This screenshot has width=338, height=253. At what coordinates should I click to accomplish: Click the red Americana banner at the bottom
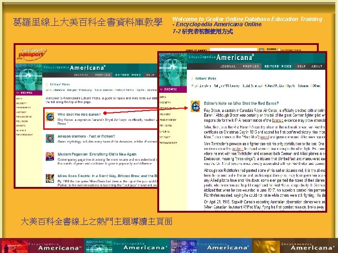pyautogui.click(x=42, y=246)
